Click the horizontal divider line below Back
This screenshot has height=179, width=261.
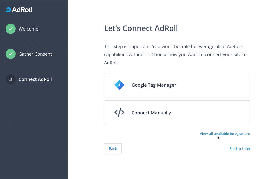click(179, 175)
